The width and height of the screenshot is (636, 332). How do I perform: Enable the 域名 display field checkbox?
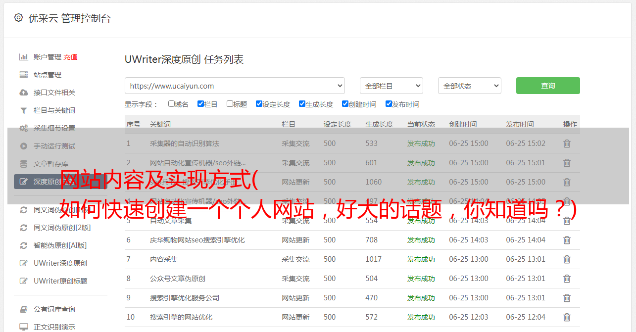tap(171, 104)
